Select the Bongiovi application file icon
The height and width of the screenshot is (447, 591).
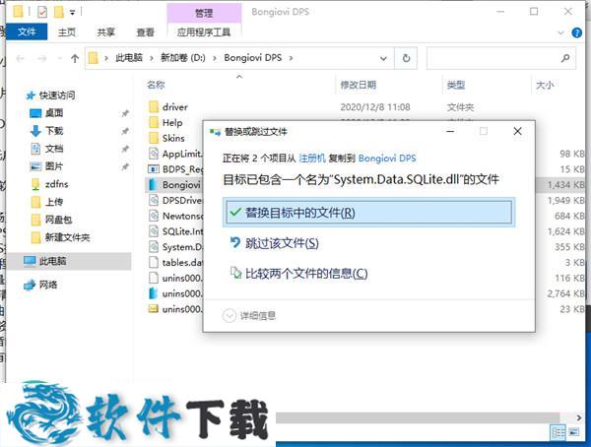pyautogui.click(x=154, y=184)
